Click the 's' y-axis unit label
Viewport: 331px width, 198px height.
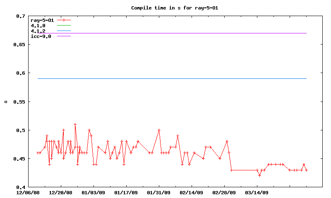coord(5,101)
